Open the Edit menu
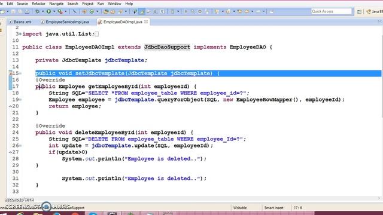383x215 pixels. click(10, 4)
